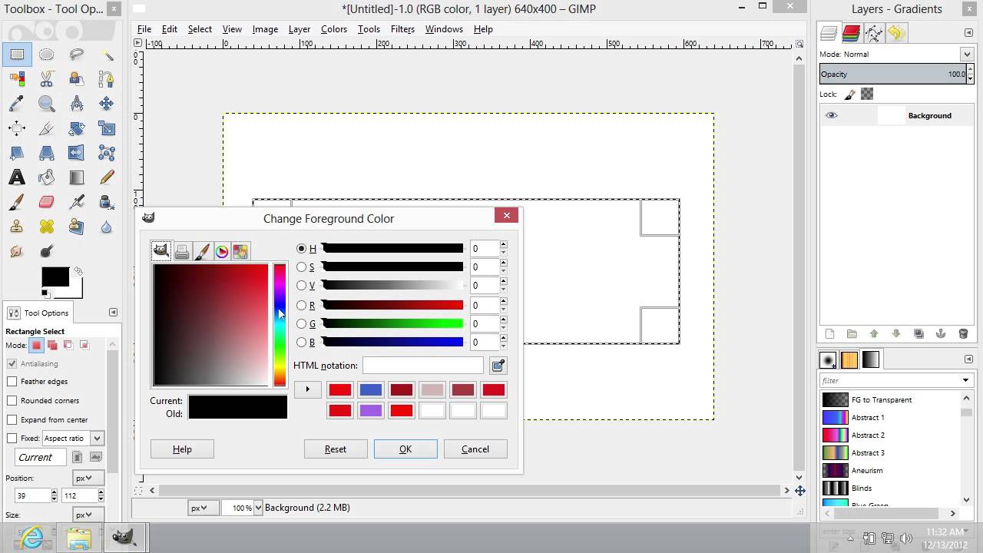This screenshot has height=553, width=983.
Task: Select the Paths pen tool
Action: [107, 79]
